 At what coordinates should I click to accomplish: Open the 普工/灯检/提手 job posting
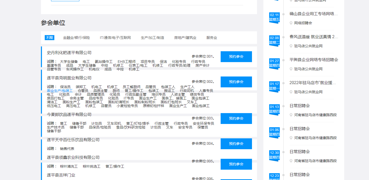[x=138, y=123]
